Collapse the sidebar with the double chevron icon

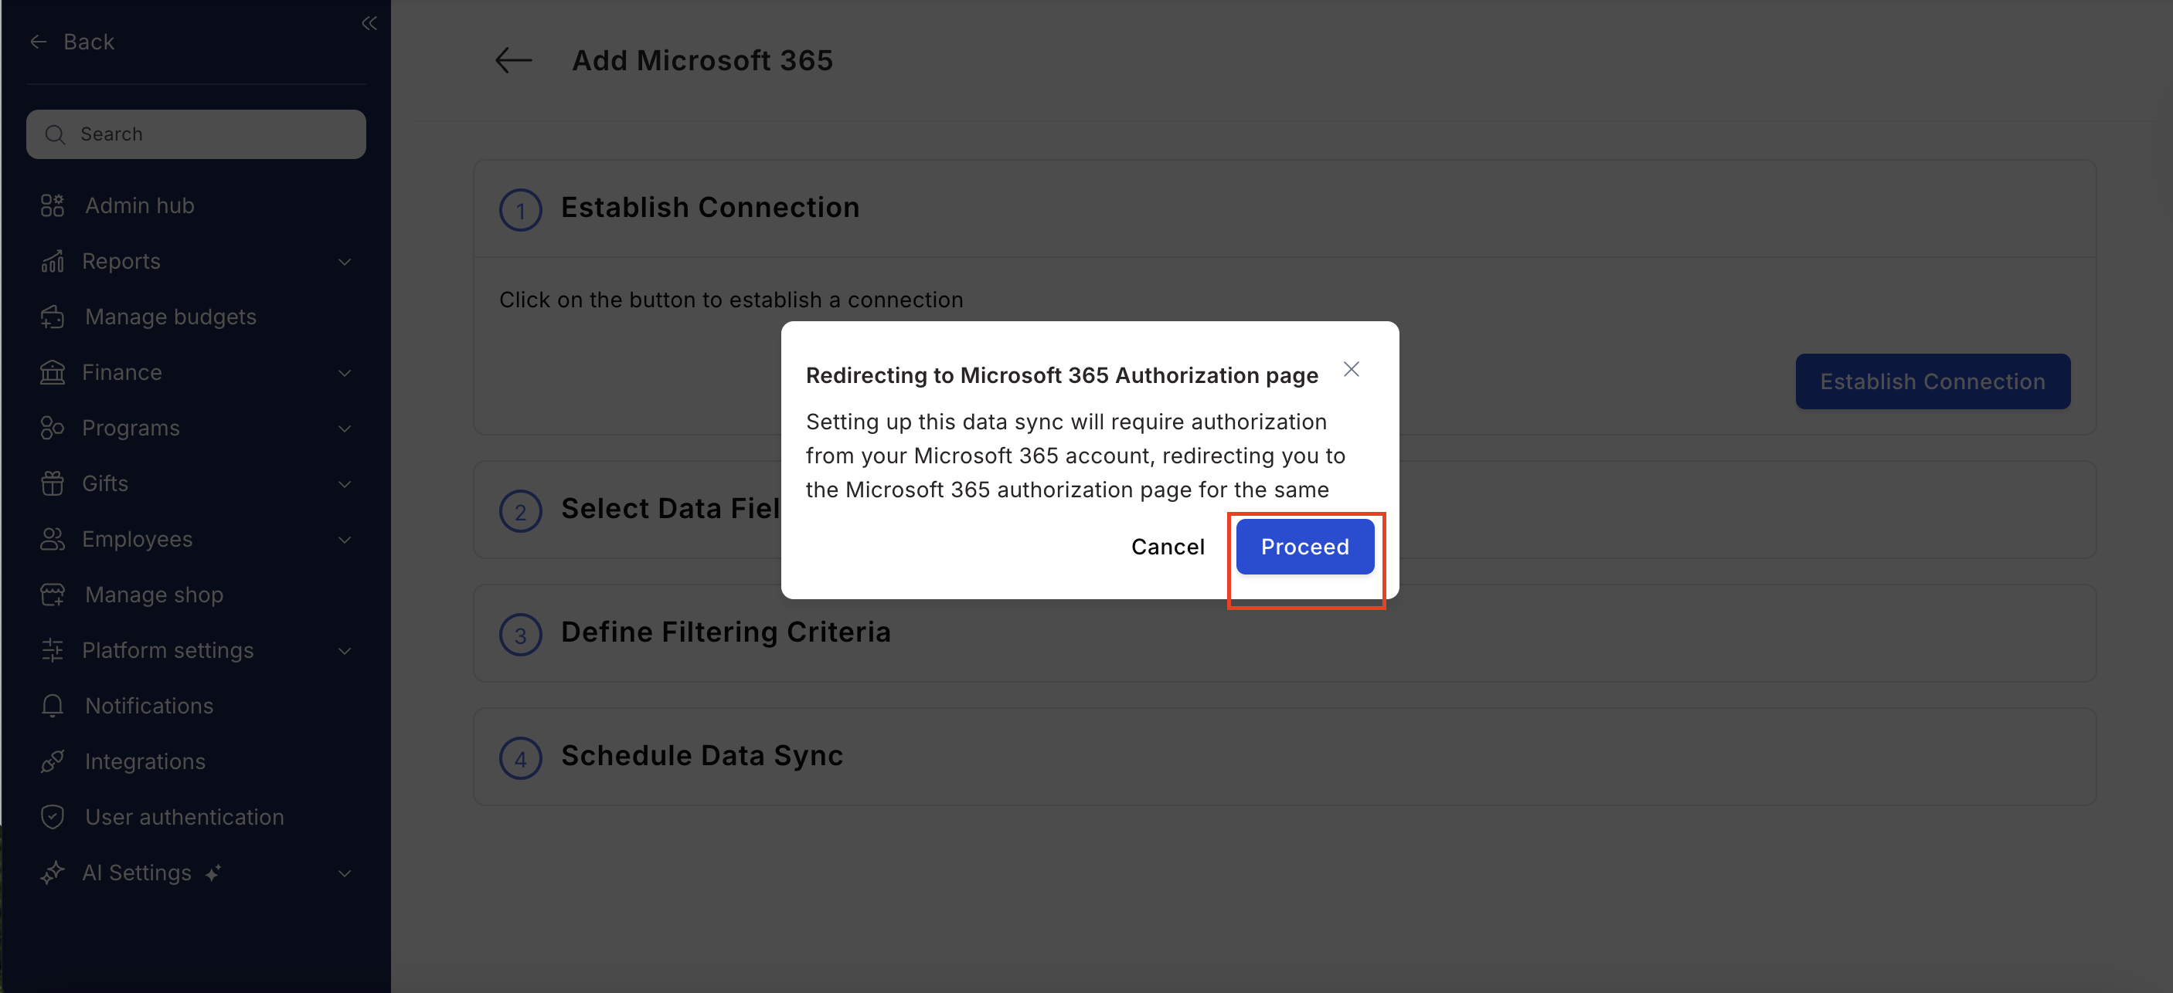pos(369,24)
